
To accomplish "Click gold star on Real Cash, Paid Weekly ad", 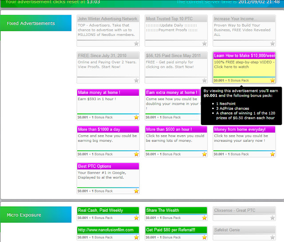I will [136, 218].
